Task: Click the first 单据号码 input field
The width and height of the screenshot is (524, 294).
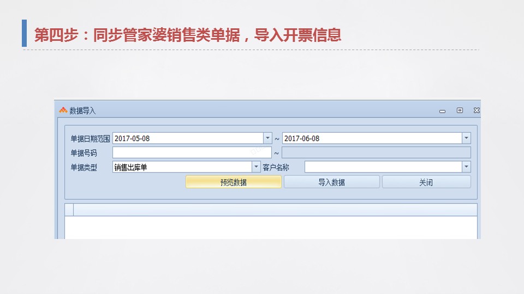Action: (192, 152)
